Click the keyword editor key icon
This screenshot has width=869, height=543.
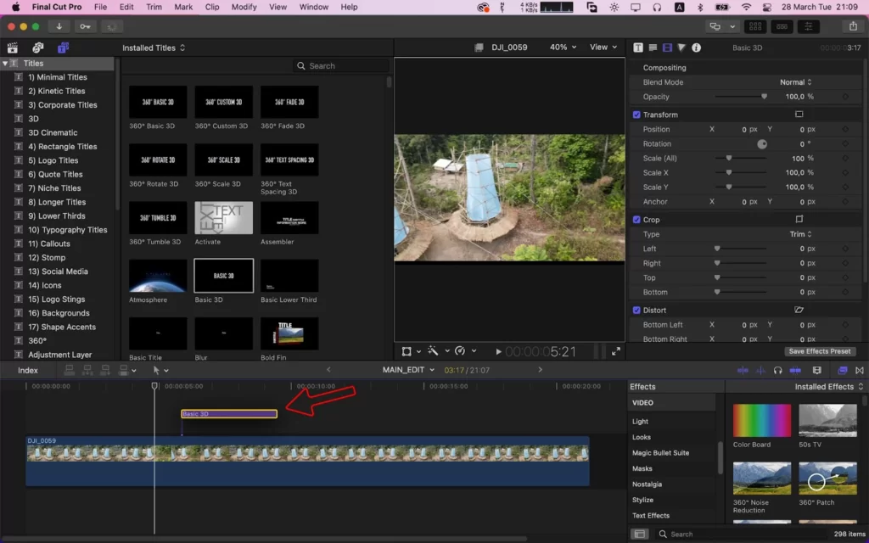[85, 26]
